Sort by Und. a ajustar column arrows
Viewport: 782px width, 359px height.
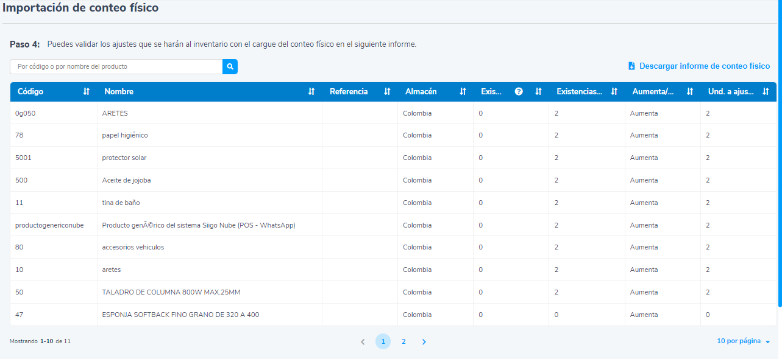pos(766,92)
